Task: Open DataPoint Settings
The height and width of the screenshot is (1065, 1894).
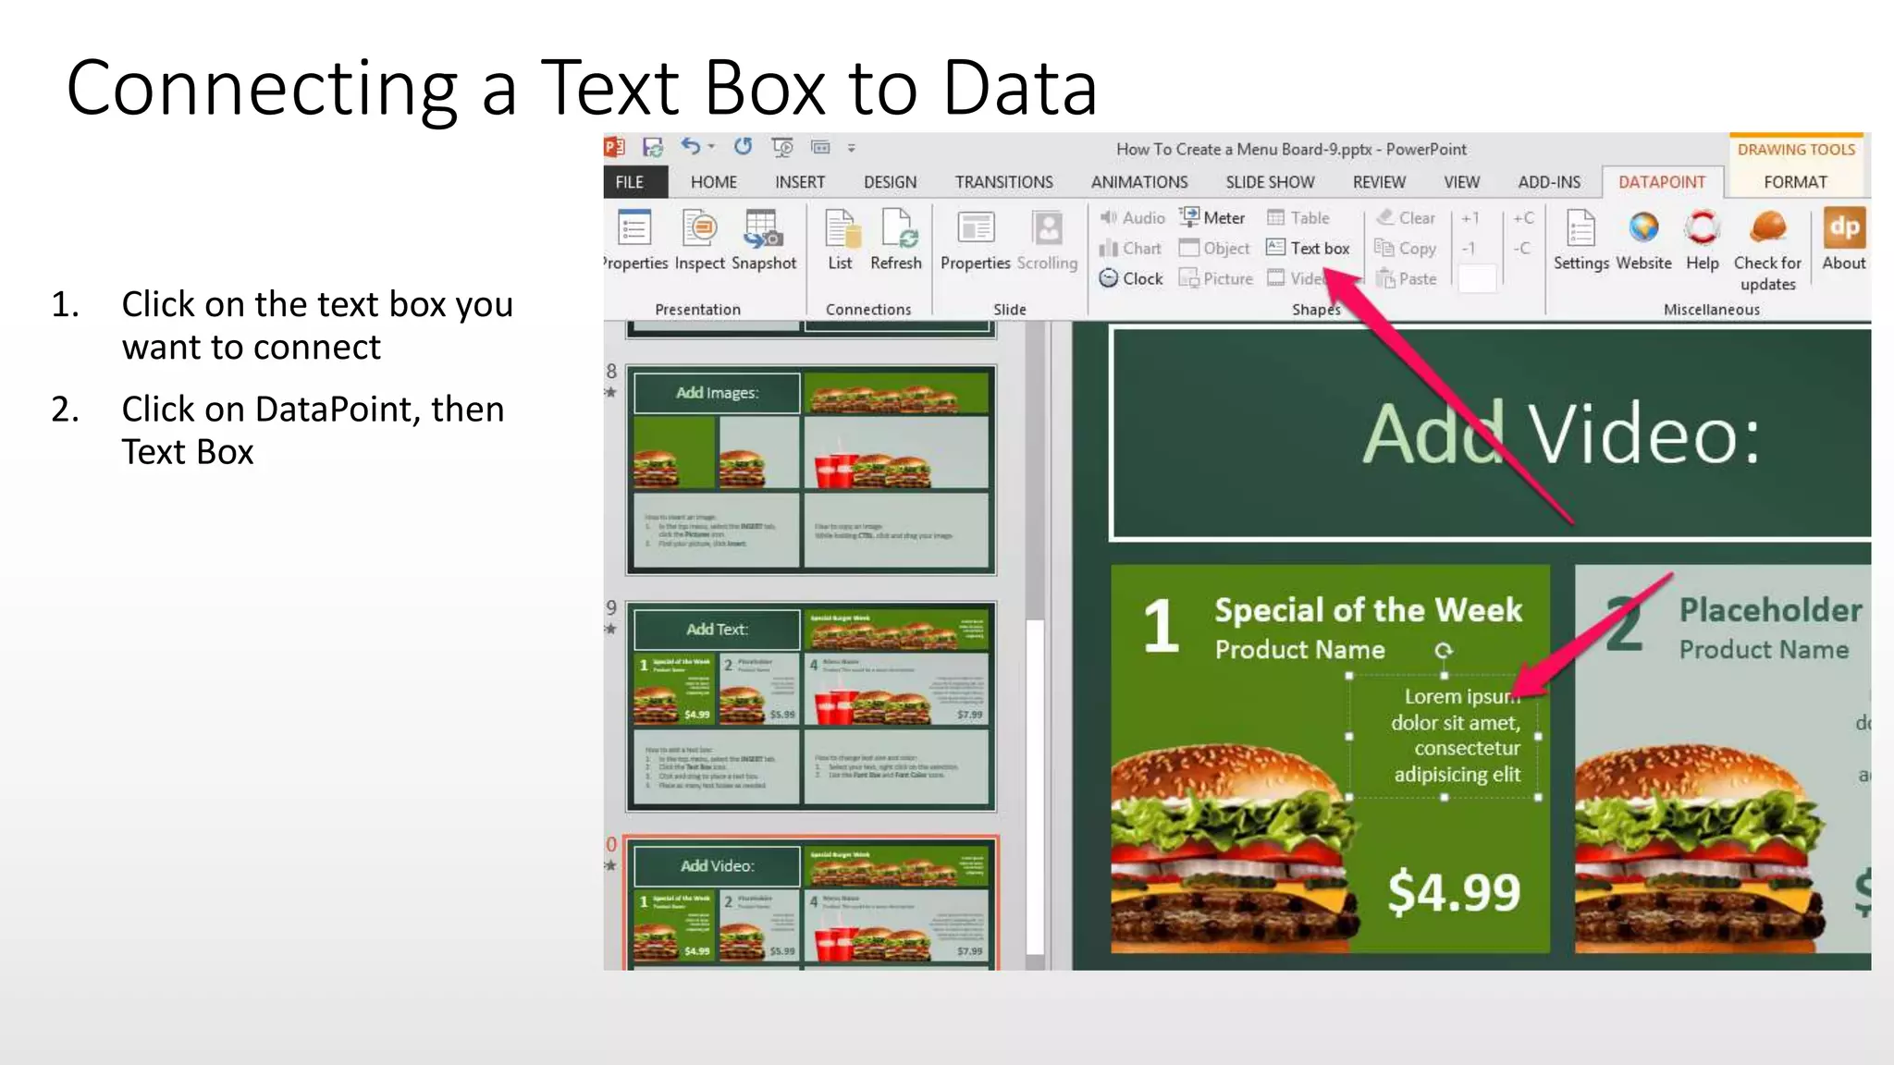Action: 1580,240
